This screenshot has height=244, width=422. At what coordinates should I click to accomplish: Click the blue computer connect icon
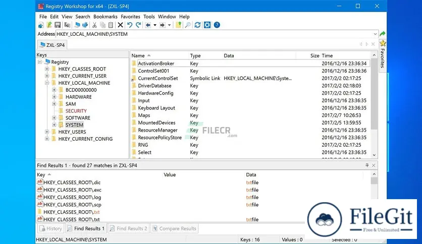coord(77,25)
